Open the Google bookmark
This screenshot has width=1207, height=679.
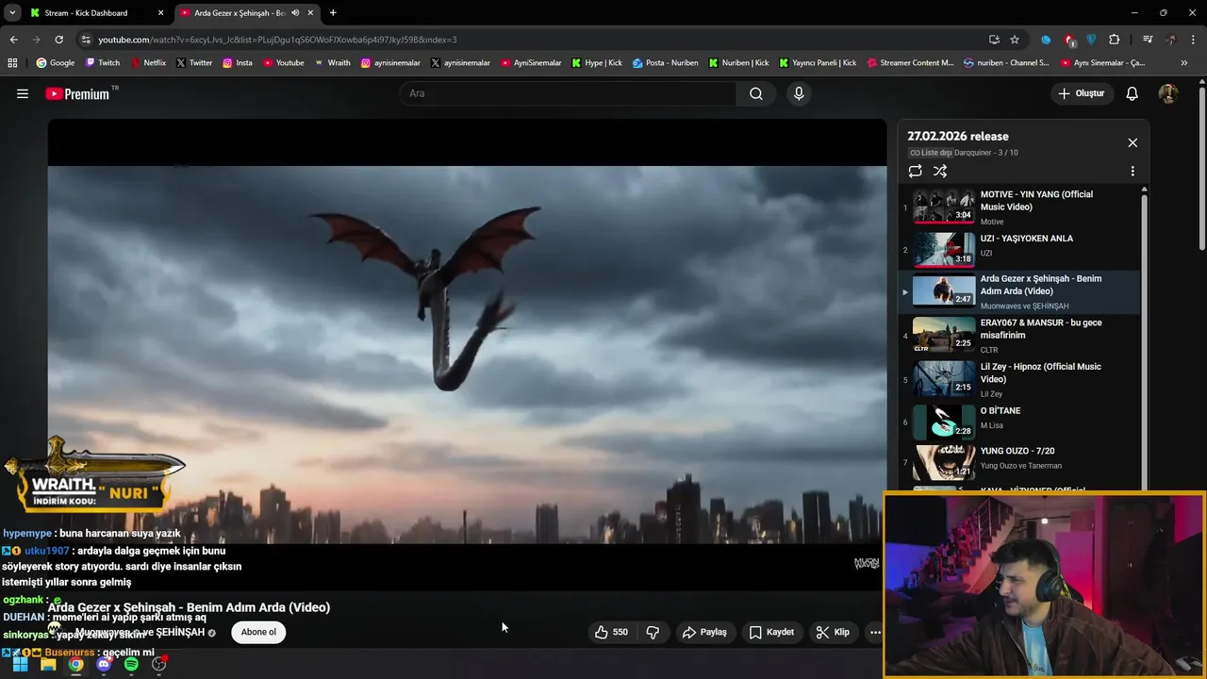point(55,63)
